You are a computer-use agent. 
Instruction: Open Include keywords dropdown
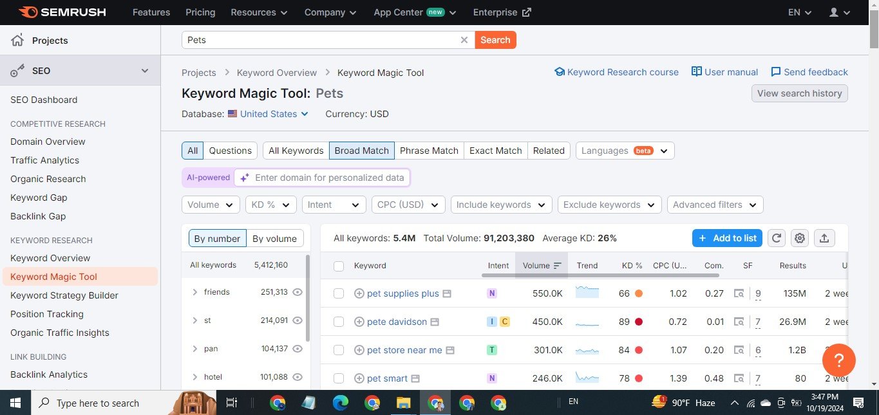[x=502, y=205]
